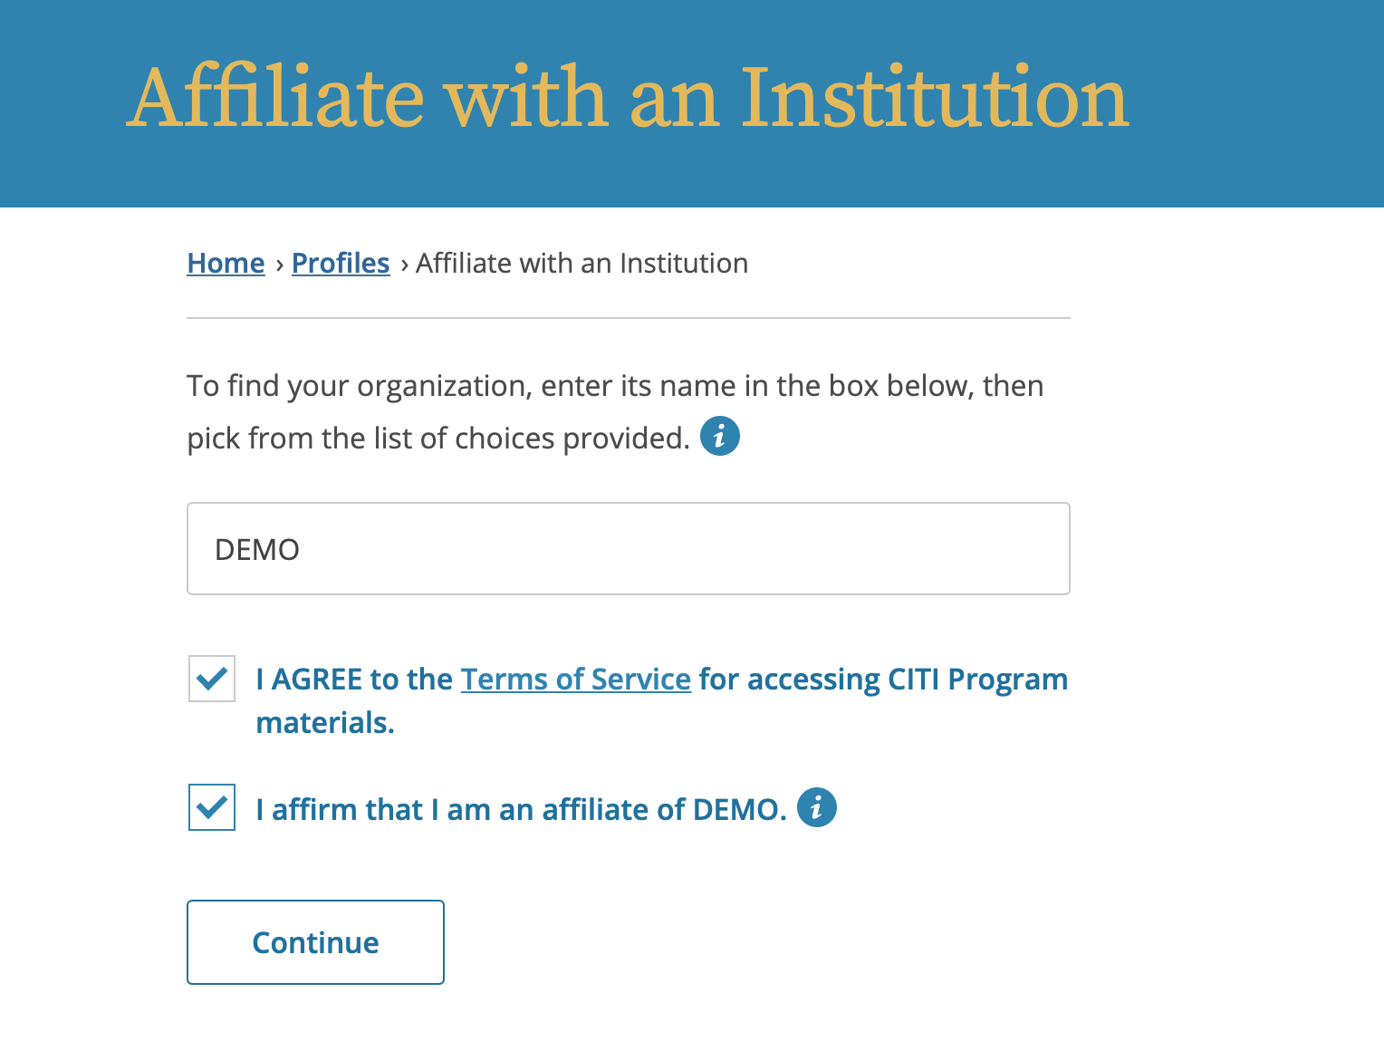Select the DEMO text in the search field

[x=257, y=548]
